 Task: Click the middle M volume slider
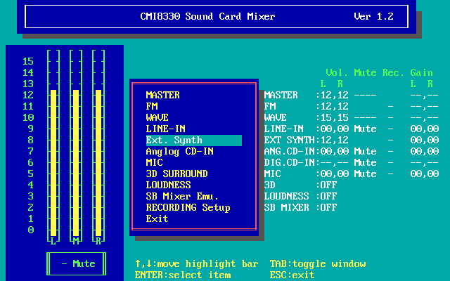pos(75,162)
